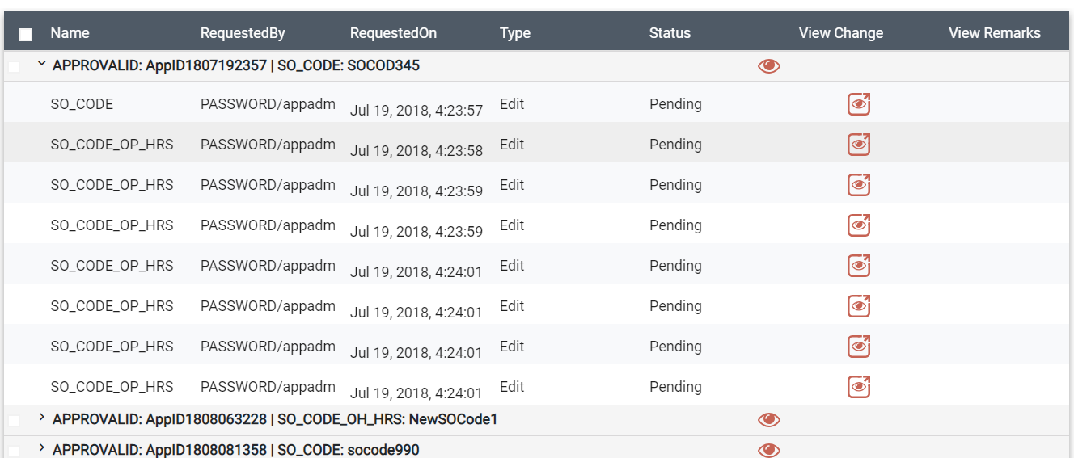Click timestamp Jul 19, 2018, 4:23:58
1074x458 pixels.
(416, 151)
